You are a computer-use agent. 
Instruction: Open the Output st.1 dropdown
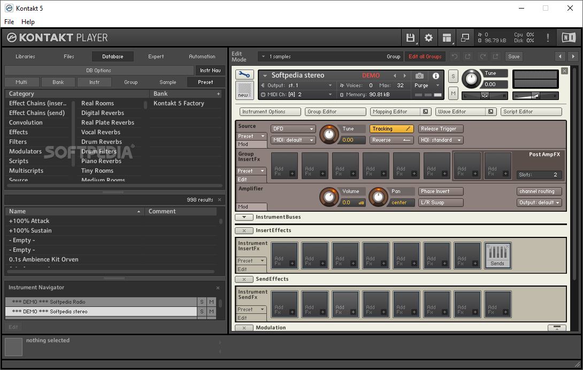296,85
